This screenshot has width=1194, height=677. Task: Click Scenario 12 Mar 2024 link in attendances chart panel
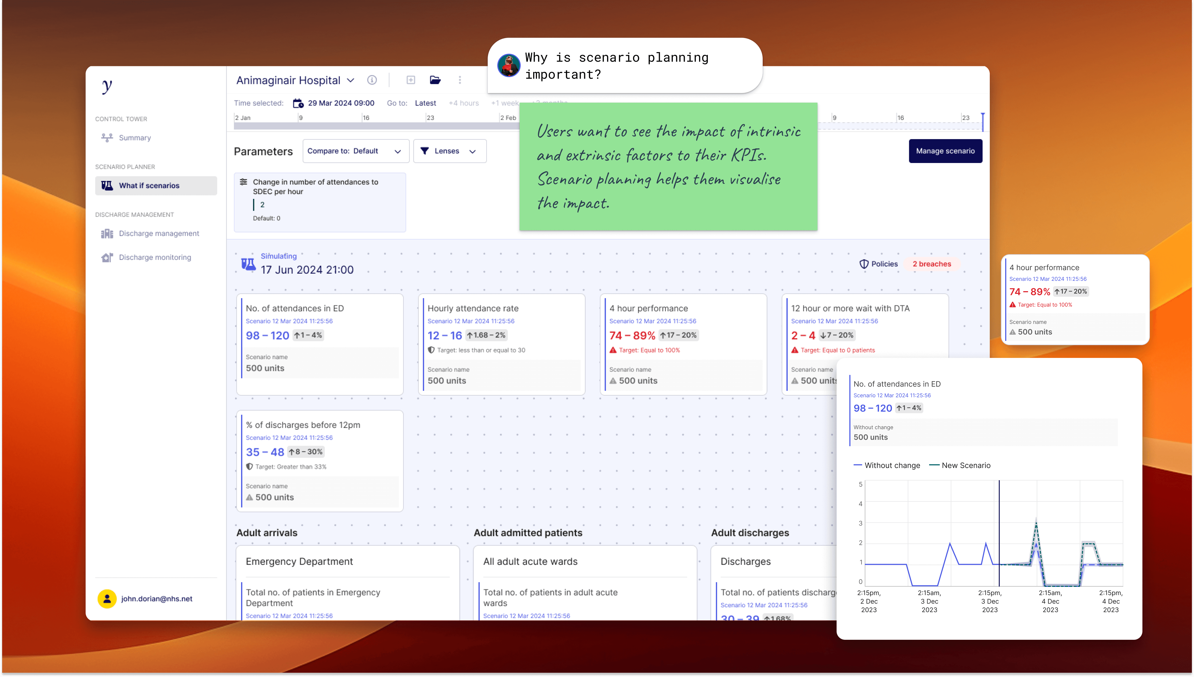pyautogui.click(x=892, y=396)
